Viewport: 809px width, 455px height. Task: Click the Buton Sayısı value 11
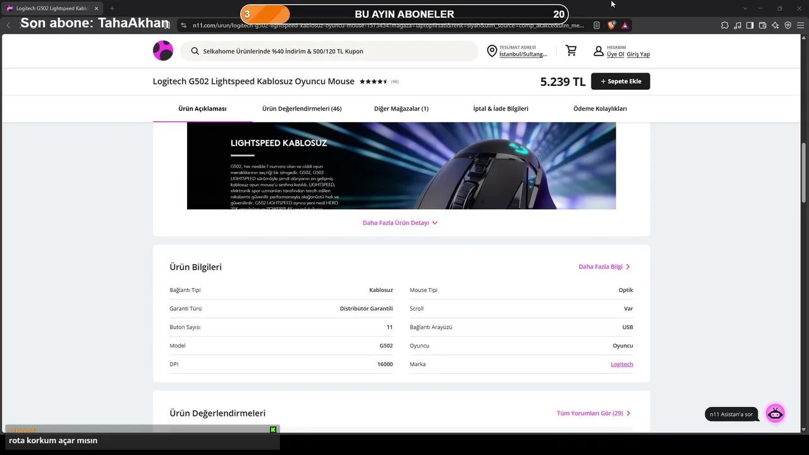(390, 327)
